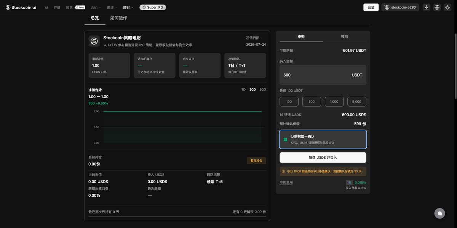Click the 1折 discount badge
This screenshot has height=228, width=457.
pos(349,182)
